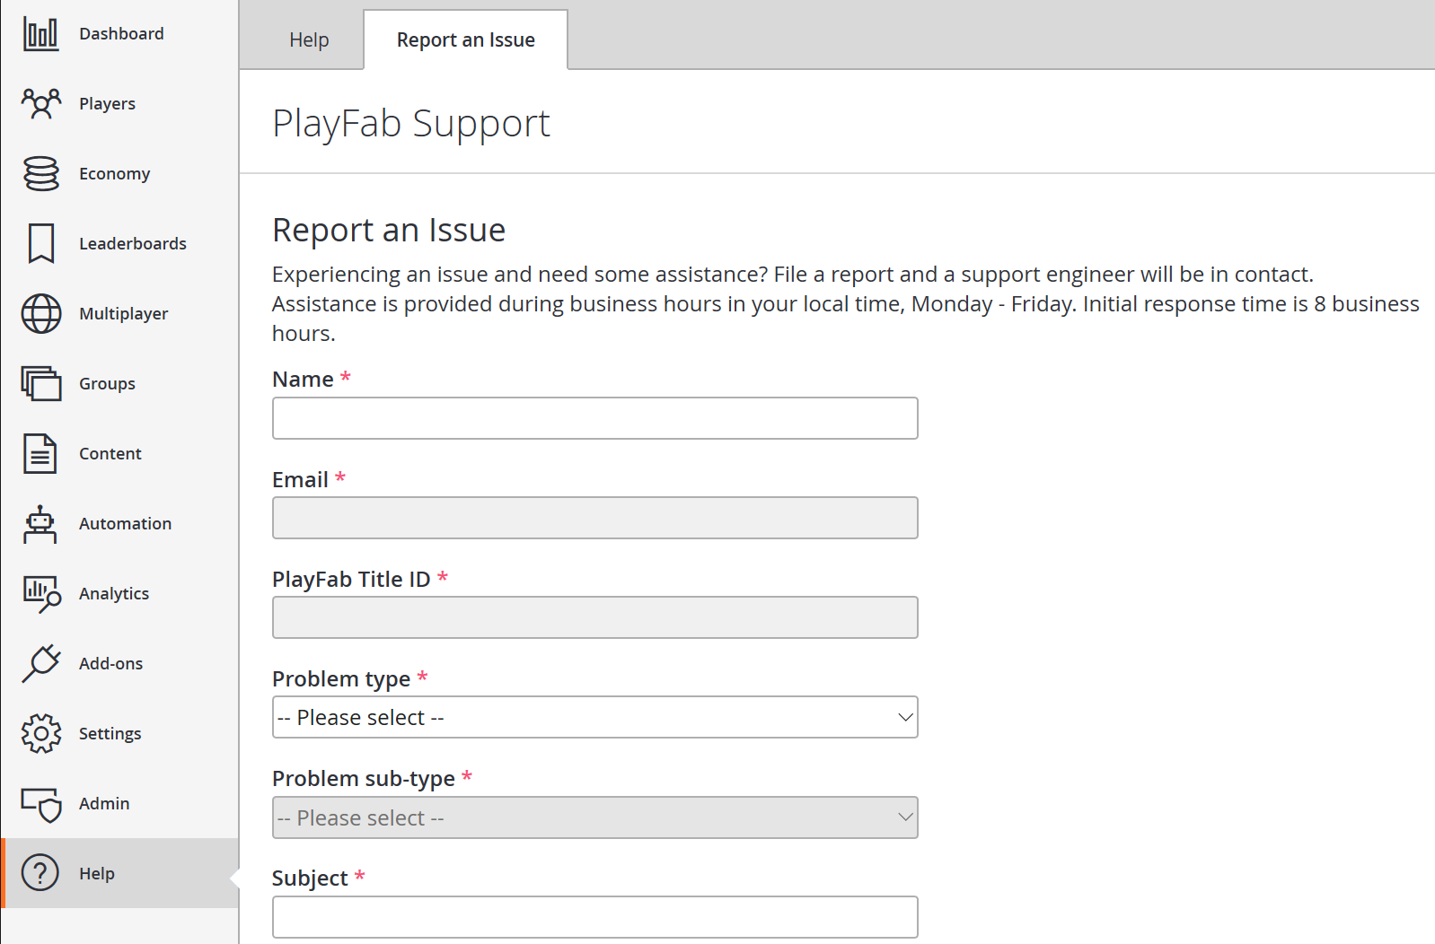Select Players label in the sidebar
Image resolution: width=1435 pixels, height=944 pixels.
(107, 104)
